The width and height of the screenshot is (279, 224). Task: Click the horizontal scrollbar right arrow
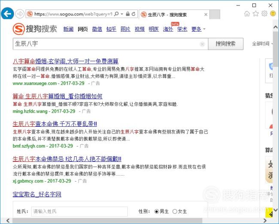[265, 221]
